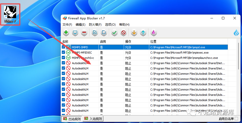The height and width of the screenshot is (123, 242).
Task: Click the Check All toolbar icon
Action: click(x=95, y=32)
